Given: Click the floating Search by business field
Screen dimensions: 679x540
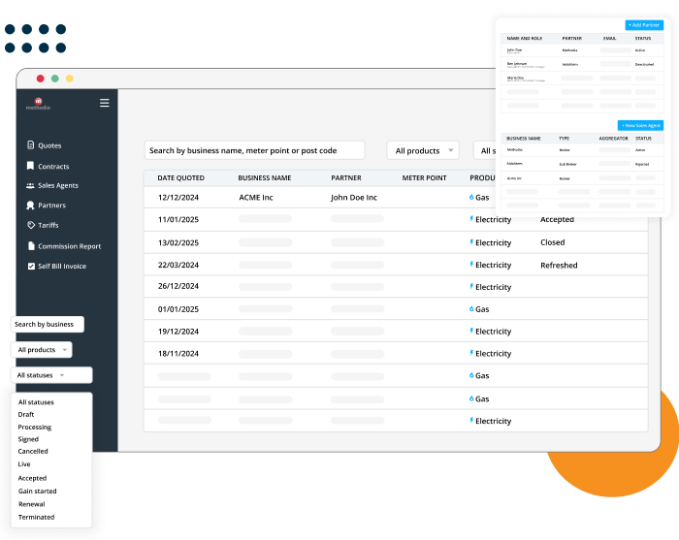Looking at the screenshot, I should point(47,325).
